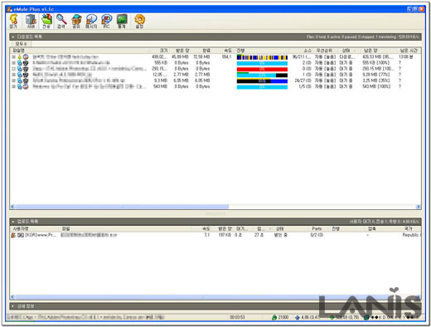Click the Files total summary text in header

[x=363, y=37]
